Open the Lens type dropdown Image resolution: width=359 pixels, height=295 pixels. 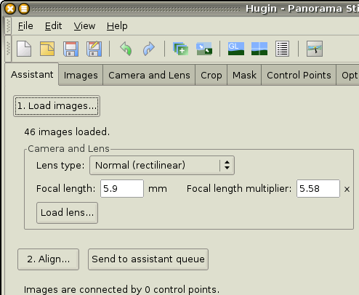point(162,166)
